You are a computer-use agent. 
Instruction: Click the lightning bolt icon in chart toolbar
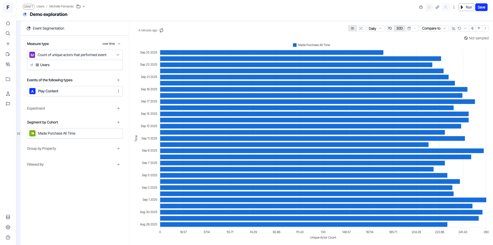point(472,28)
